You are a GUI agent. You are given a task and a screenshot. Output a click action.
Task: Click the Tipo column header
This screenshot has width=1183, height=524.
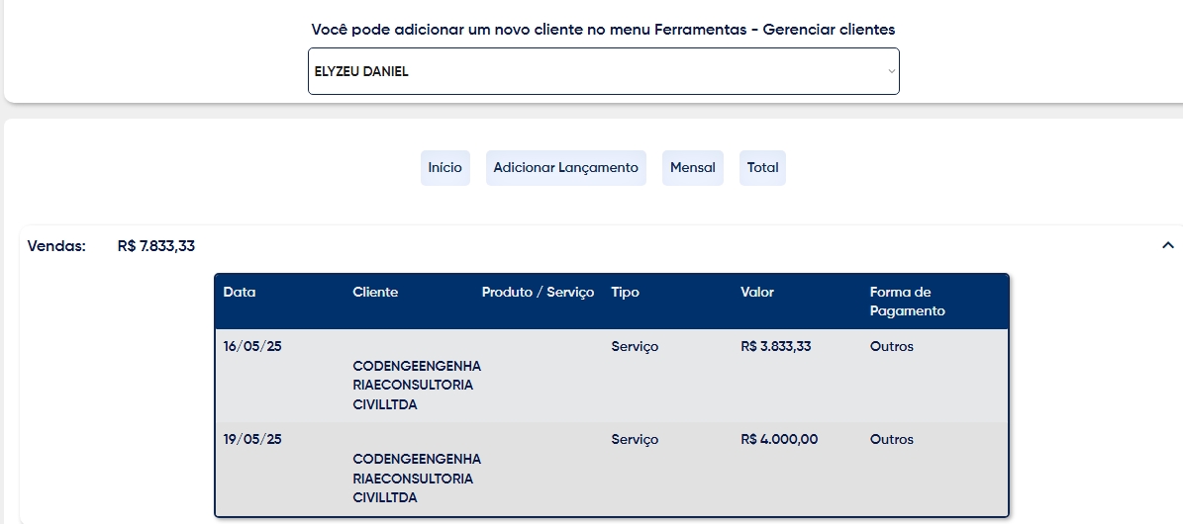coord(625,293)
